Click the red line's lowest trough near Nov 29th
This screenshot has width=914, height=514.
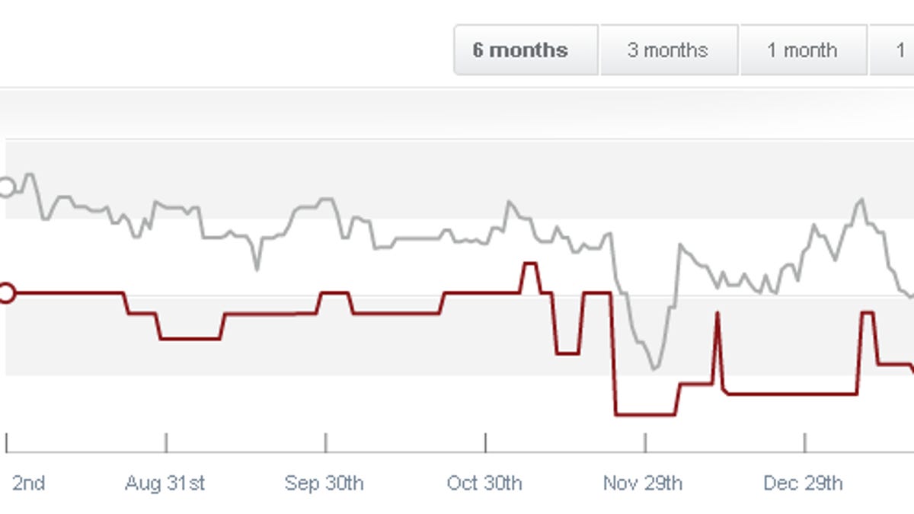(644, 414)
